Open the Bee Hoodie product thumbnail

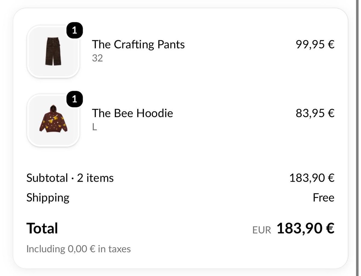[53, 120]
